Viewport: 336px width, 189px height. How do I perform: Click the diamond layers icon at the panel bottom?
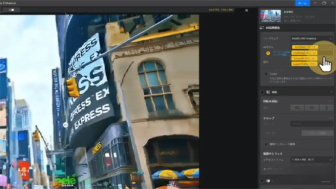click(268, 181)
